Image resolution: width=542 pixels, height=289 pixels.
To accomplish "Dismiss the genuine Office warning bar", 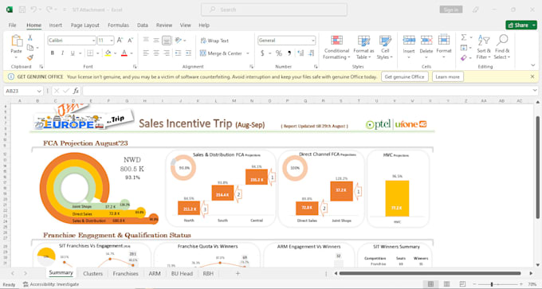I will click(532, 76).
